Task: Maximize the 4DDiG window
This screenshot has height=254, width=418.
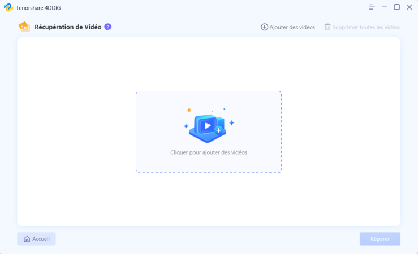Action: pyautogui.click(x=397, y=7)
